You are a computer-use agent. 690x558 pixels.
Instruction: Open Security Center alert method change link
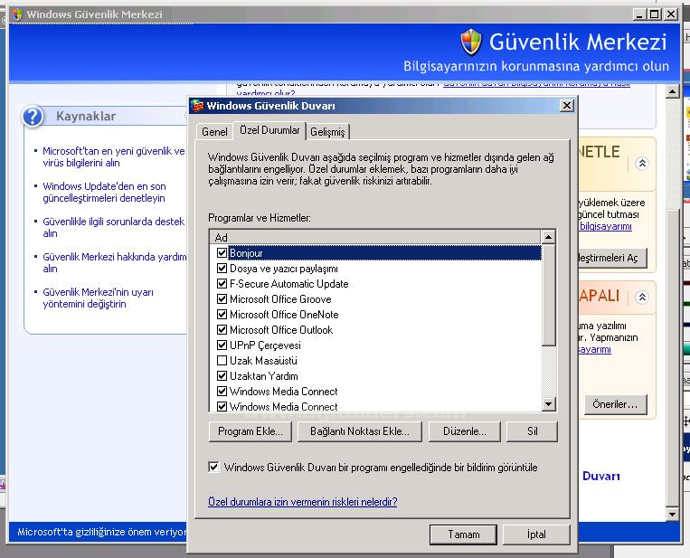click(x=99, y=298)
